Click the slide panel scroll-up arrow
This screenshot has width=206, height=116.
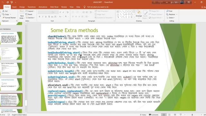[26, 24]
